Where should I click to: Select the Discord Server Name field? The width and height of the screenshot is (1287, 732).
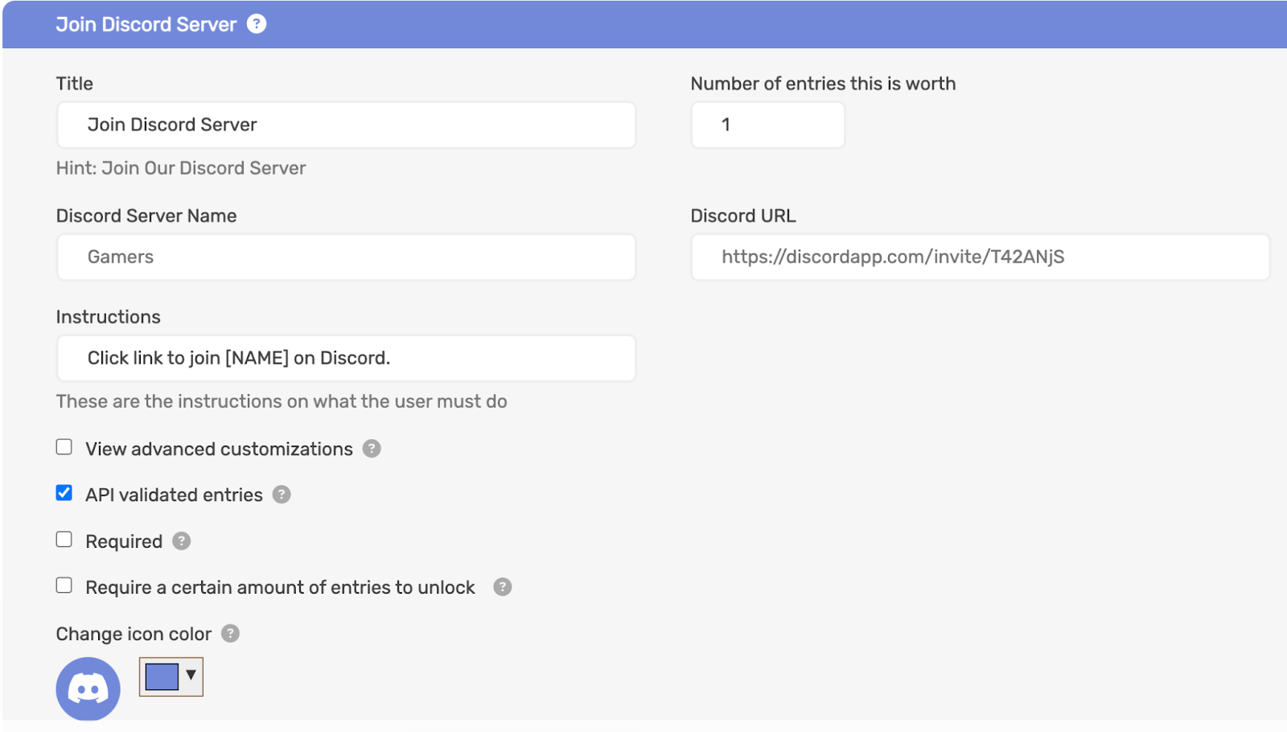(347, 257)
